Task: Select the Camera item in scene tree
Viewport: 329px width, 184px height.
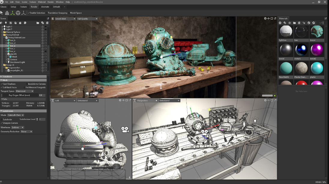Action: [x=14, y=60]
